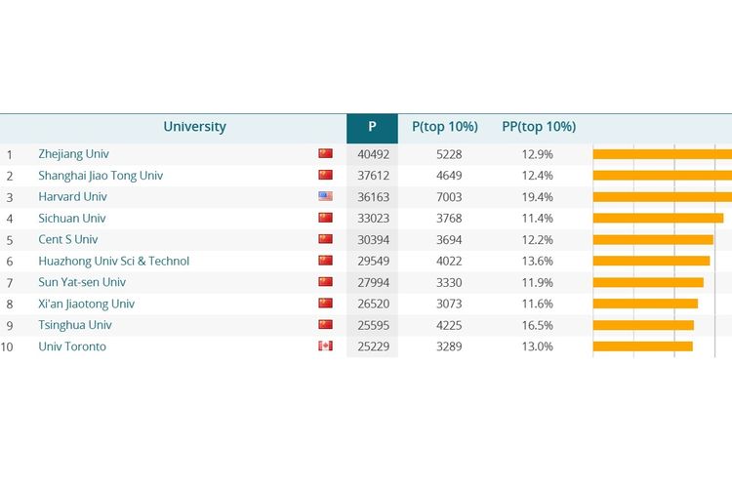Click the orange bar for Harvard Univ

pyautogui.click(x=663, y=196)
